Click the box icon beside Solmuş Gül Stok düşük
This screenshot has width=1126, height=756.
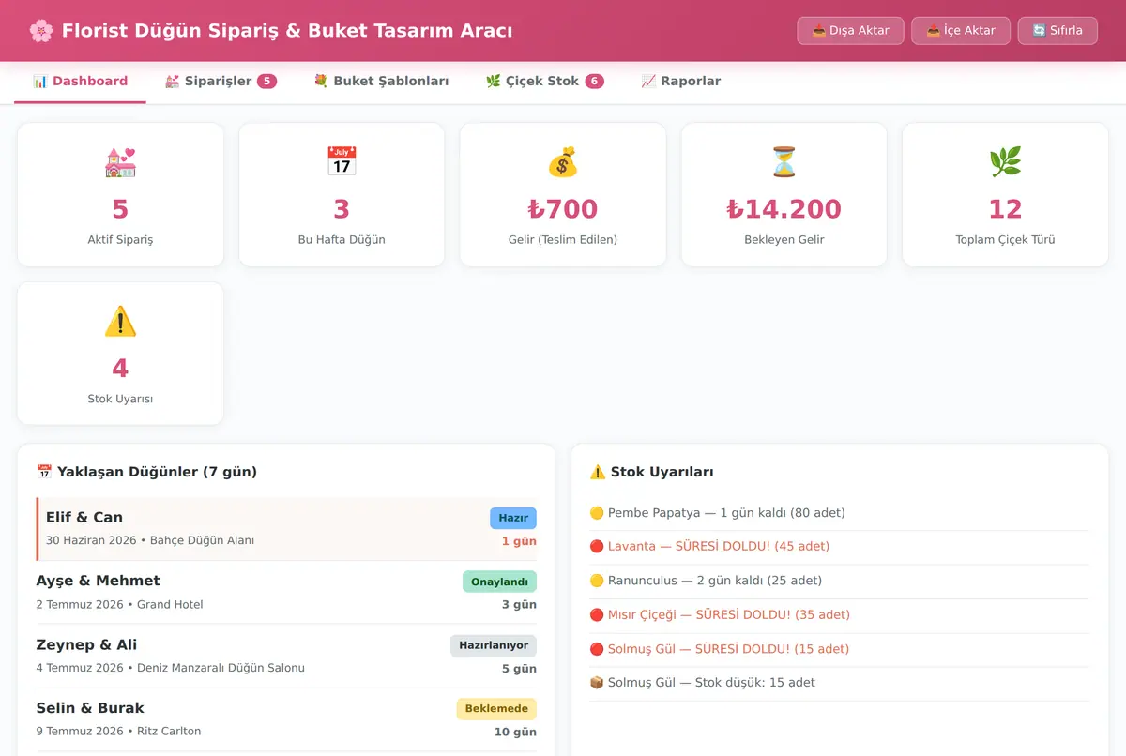pos(597,683)
